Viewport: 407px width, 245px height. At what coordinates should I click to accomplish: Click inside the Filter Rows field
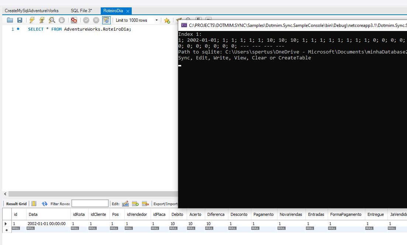click(x=90, y=203)
